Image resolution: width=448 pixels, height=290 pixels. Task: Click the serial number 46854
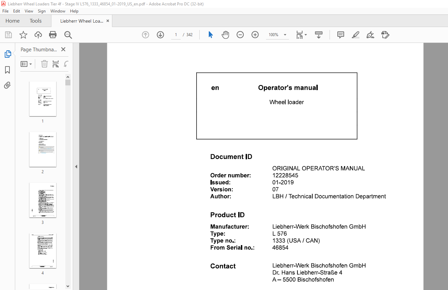point(280,247)
